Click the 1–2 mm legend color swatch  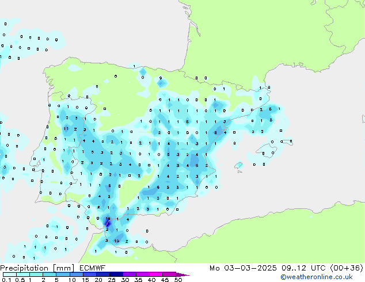[36, 275]
